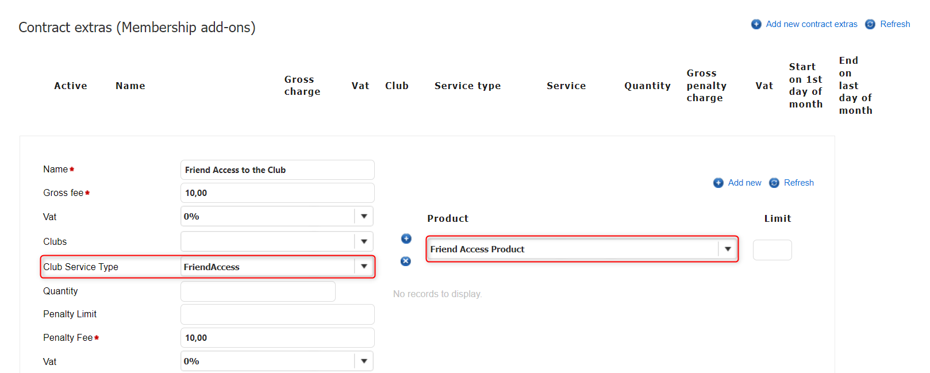Click the plus icon beside Add new in products panel
This screenshot has height=373, width=930.
coord(718,183)
